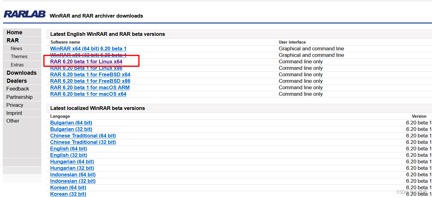Click '6.20 beta 1' in English (64 bit) row
The height and width of the screenshot is (197, 432).
419,149
